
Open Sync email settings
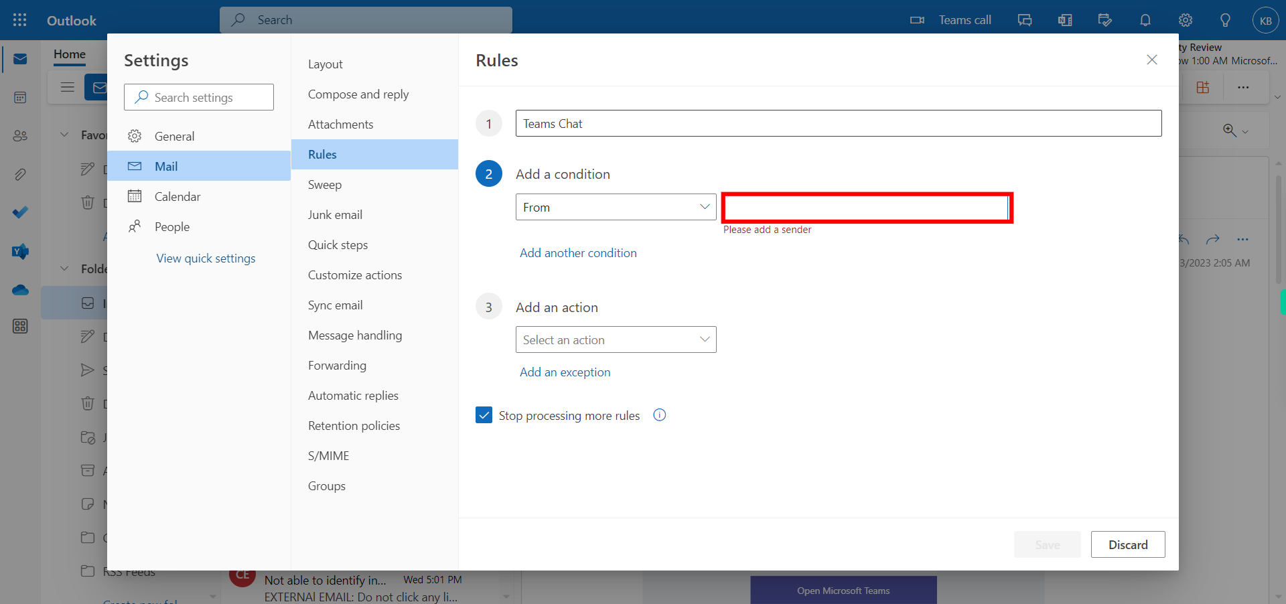(x=374, y=305)
